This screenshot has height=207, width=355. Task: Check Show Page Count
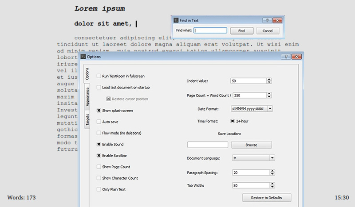pos(99,167)
